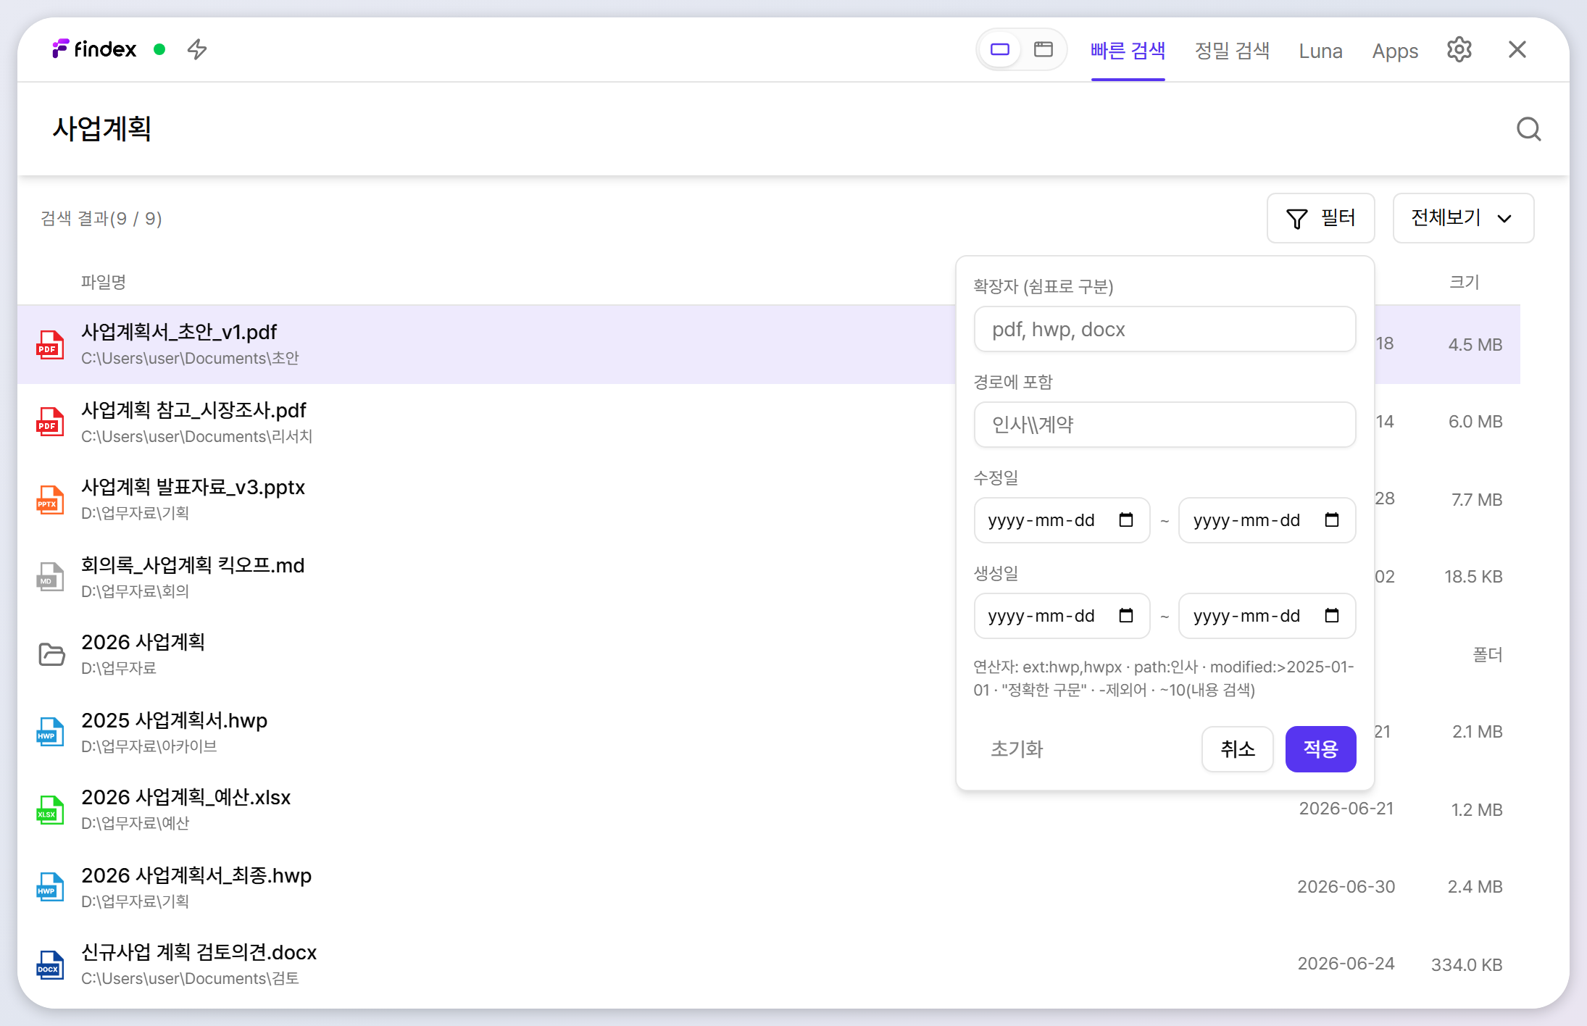
Task: Click PDF icon of 사업계획 참고_시장조사.pdf
Action: 50,422
